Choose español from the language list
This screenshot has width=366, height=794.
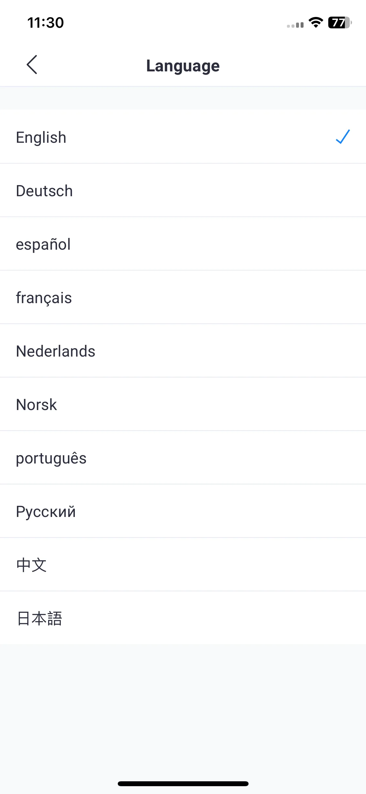coord(183,244)
